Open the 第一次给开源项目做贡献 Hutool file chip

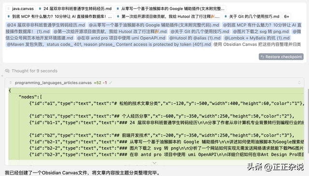point(168,16)
